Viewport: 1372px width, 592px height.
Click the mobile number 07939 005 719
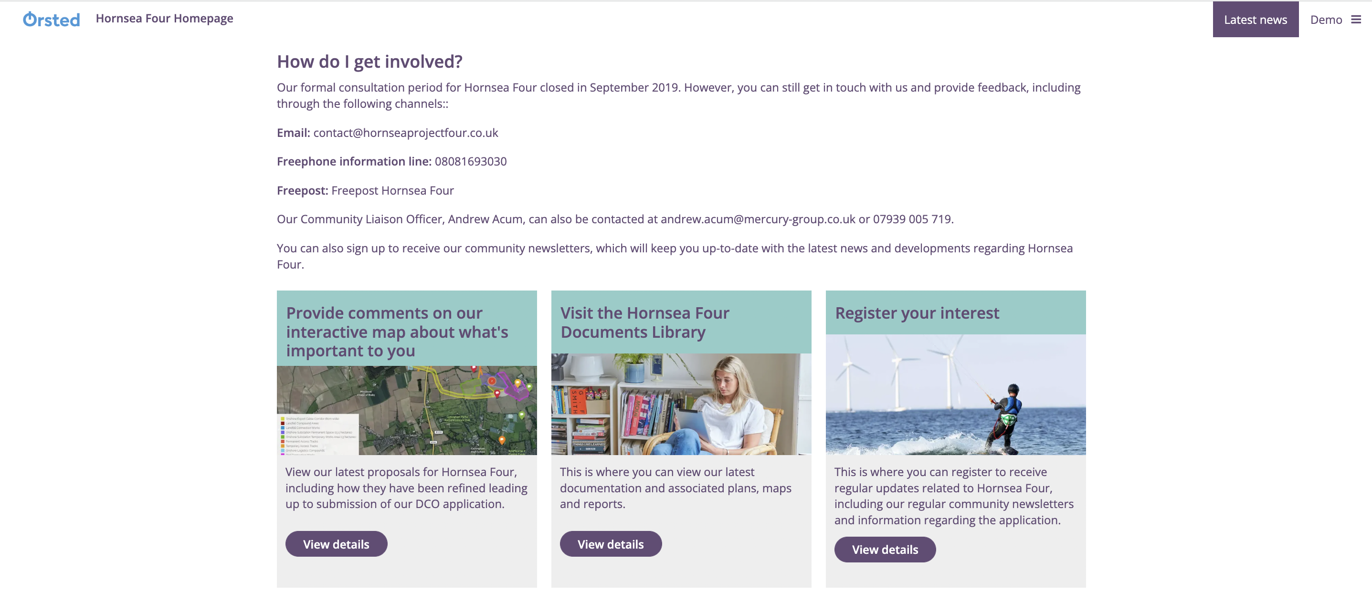click(x=912, y=219)
